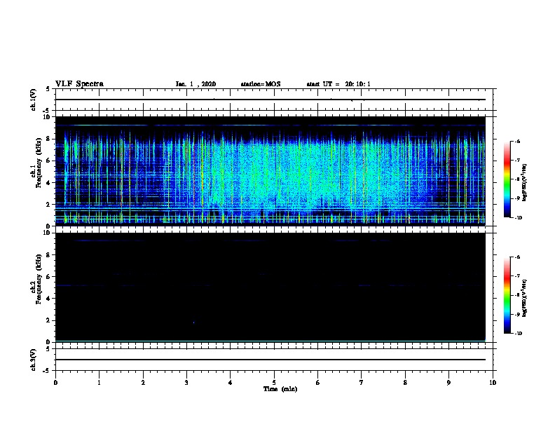Click the "5" tick on the time axis
Image resolution: width=555 pixels, height=429 pixels.
tap(274, 383)
